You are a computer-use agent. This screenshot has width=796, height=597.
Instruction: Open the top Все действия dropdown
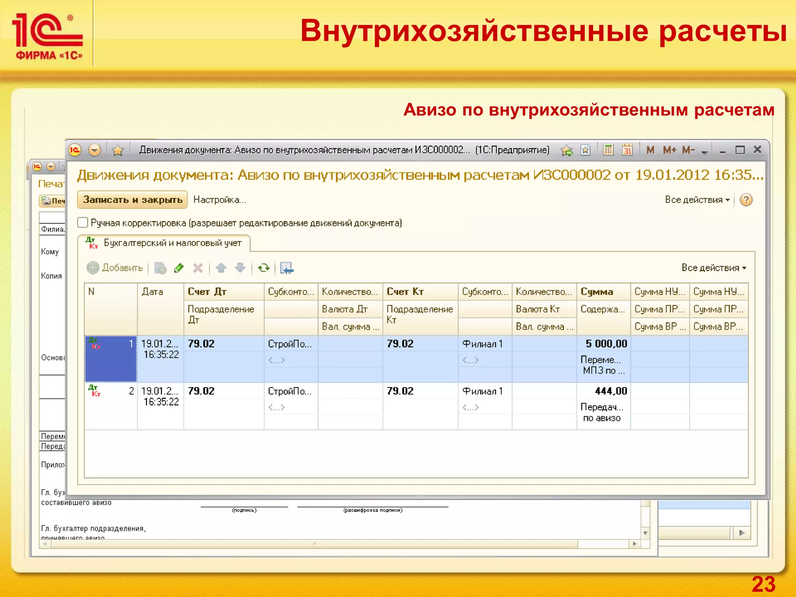(697, 200)
